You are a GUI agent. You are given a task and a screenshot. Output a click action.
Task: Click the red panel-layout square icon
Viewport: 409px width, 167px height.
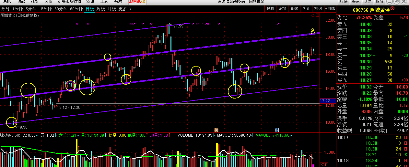pyautogui.click(x=318, y=15)
